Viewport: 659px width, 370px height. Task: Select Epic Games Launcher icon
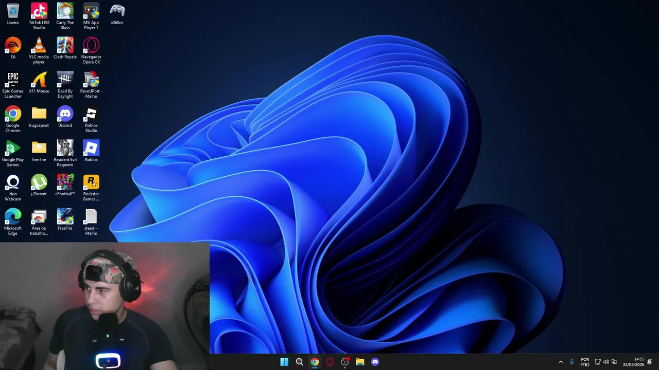coord(13,85)
